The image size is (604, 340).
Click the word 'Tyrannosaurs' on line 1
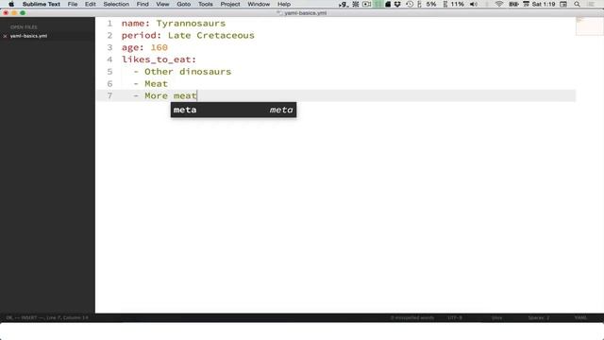pos(191,23)
